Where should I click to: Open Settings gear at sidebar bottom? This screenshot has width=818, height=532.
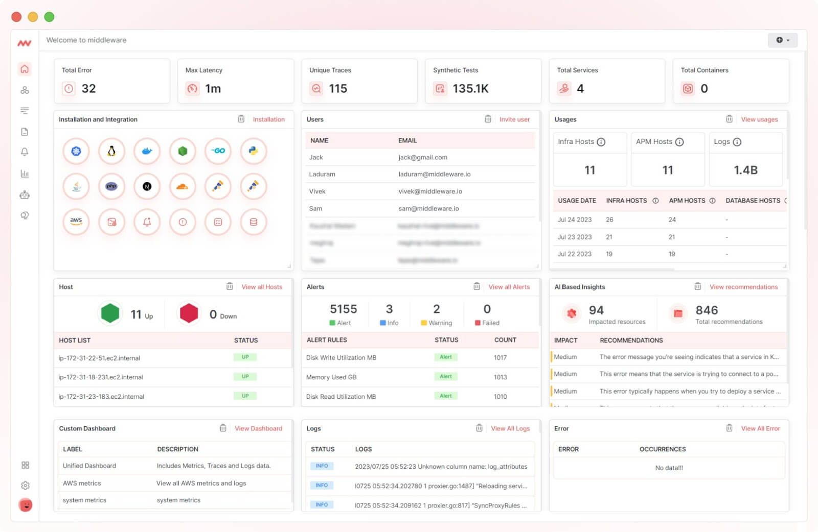tap(25, 485)
